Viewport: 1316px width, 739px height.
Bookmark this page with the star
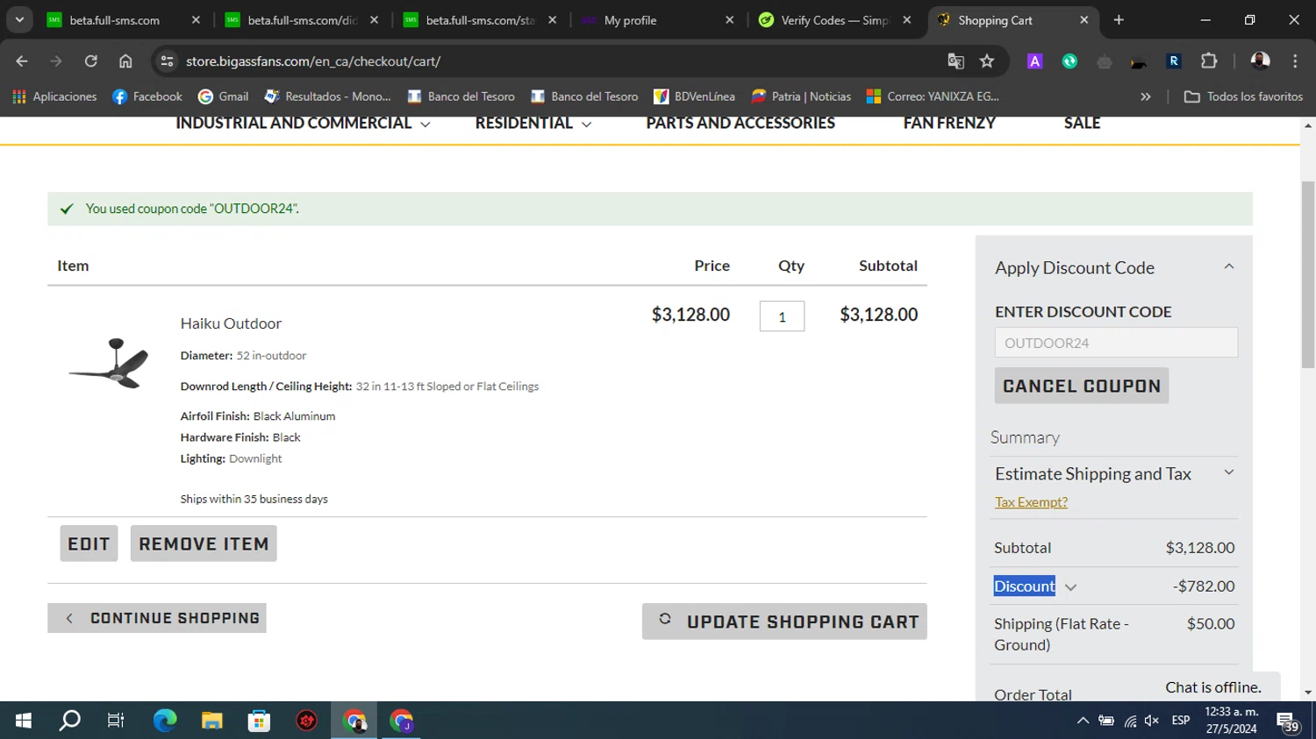tap(987, 61)
